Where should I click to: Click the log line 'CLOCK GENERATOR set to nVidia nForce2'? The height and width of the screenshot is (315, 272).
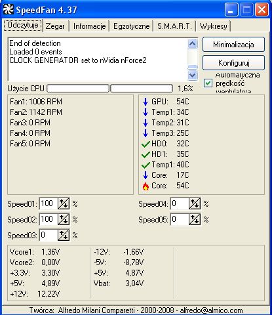point(78,60)
